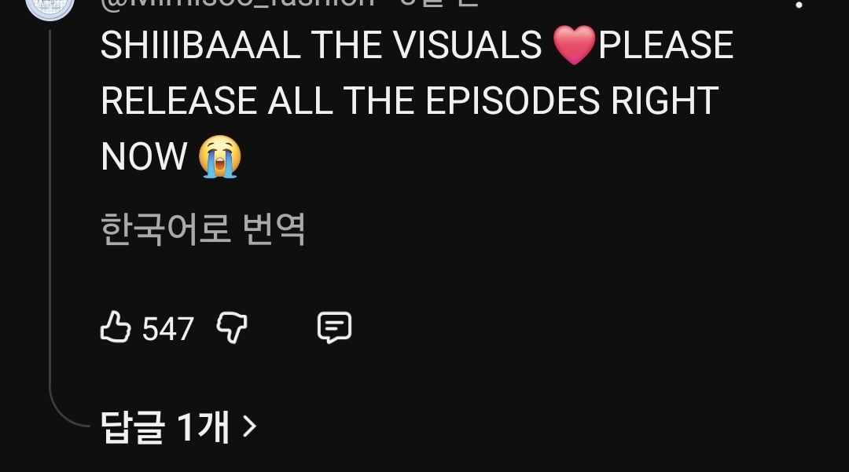This screenshot has width=849, height=472.
Task: Expand the 답글 1개 replies thread
Action: tap(178, 426)
